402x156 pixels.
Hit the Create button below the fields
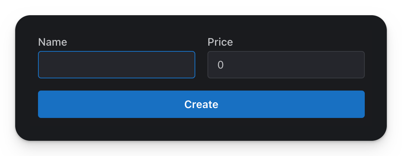pos(201,104)
